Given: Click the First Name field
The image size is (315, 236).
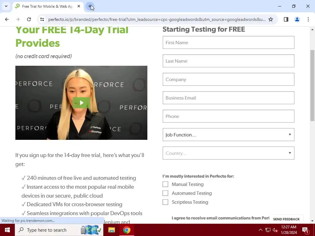Looking at the screenshot, I should 229,42.
